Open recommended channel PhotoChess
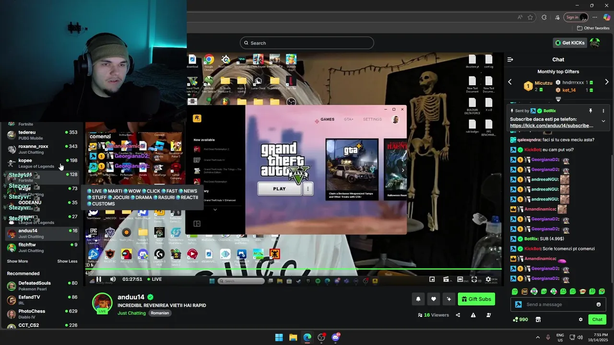 pos(42,314)
